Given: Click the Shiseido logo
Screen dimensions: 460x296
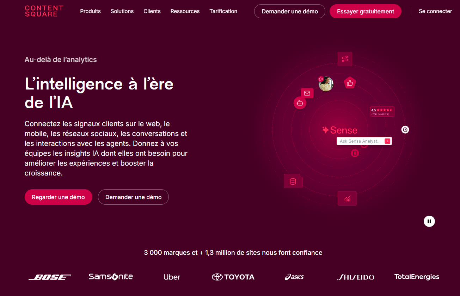Looking at the screenshot, I should click(355, 277).
